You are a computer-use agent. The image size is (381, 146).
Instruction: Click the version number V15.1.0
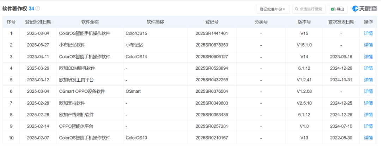point(304,45)
